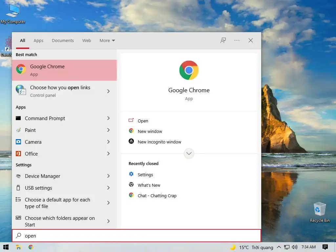Expand Office result arrow
This screenshot has width=336, height=252.
pyautogui.click(x=108, y=154)
